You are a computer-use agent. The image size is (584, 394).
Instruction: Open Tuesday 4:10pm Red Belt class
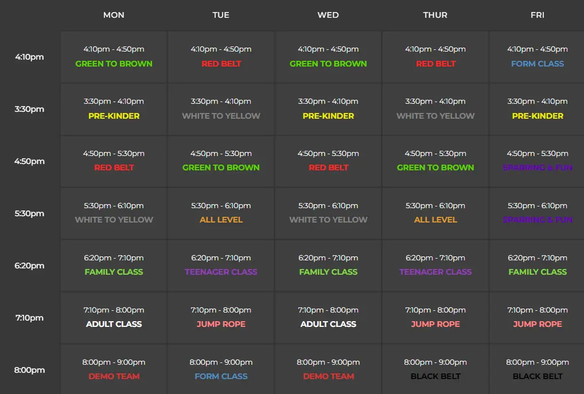click(x=221, y=64)
